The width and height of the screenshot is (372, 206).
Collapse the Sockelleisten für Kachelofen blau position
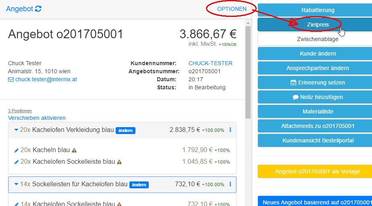tap(16, 184)
